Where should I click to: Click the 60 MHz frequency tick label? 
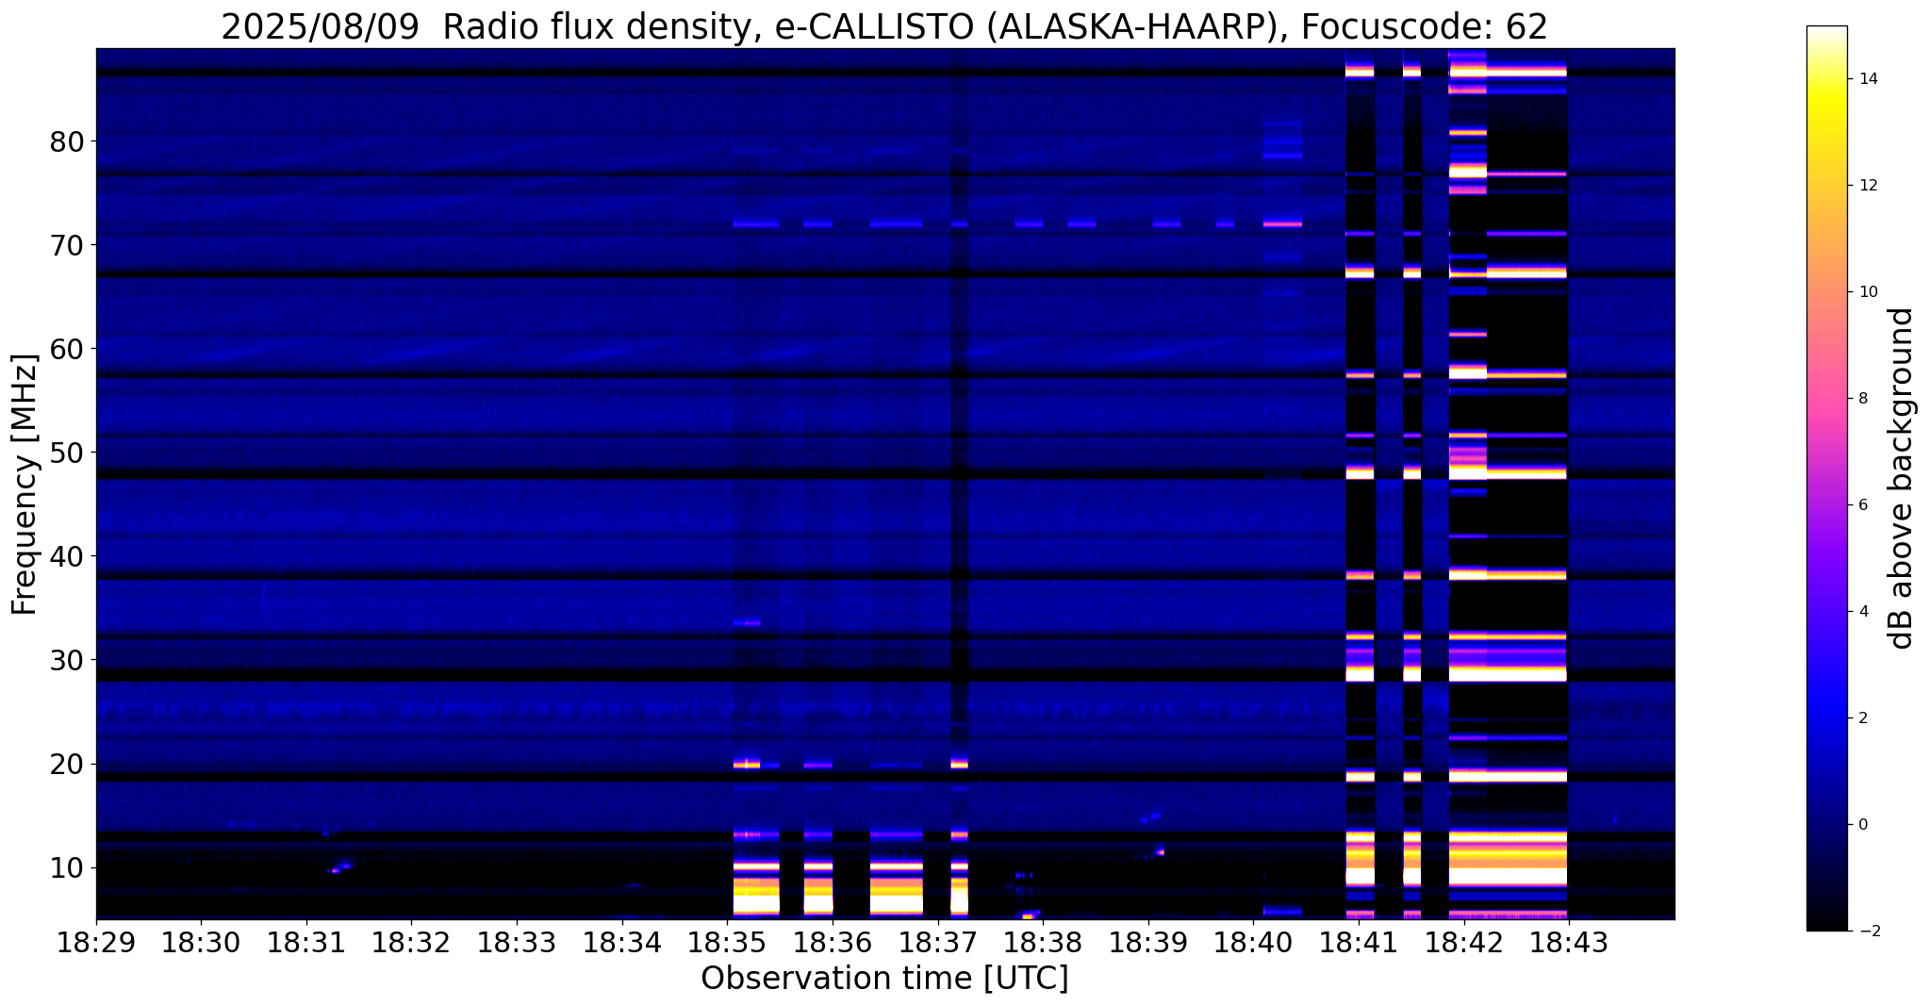tap(66, 349)
